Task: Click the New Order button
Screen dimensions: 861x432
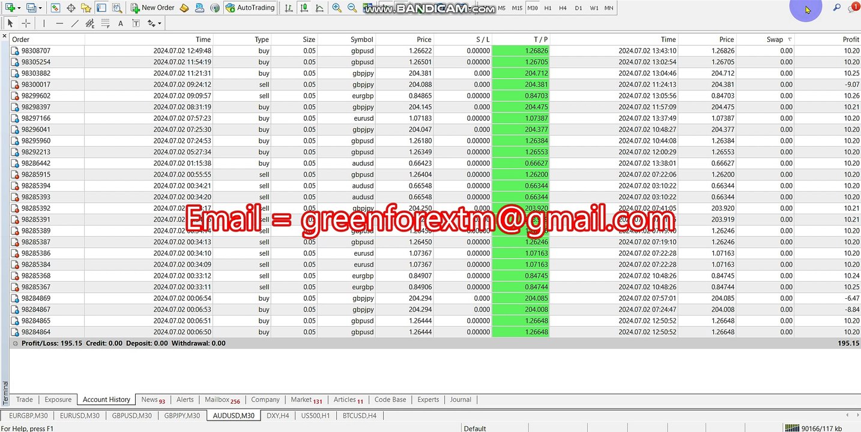Action: pyautogui.click(x=153, y=8)
